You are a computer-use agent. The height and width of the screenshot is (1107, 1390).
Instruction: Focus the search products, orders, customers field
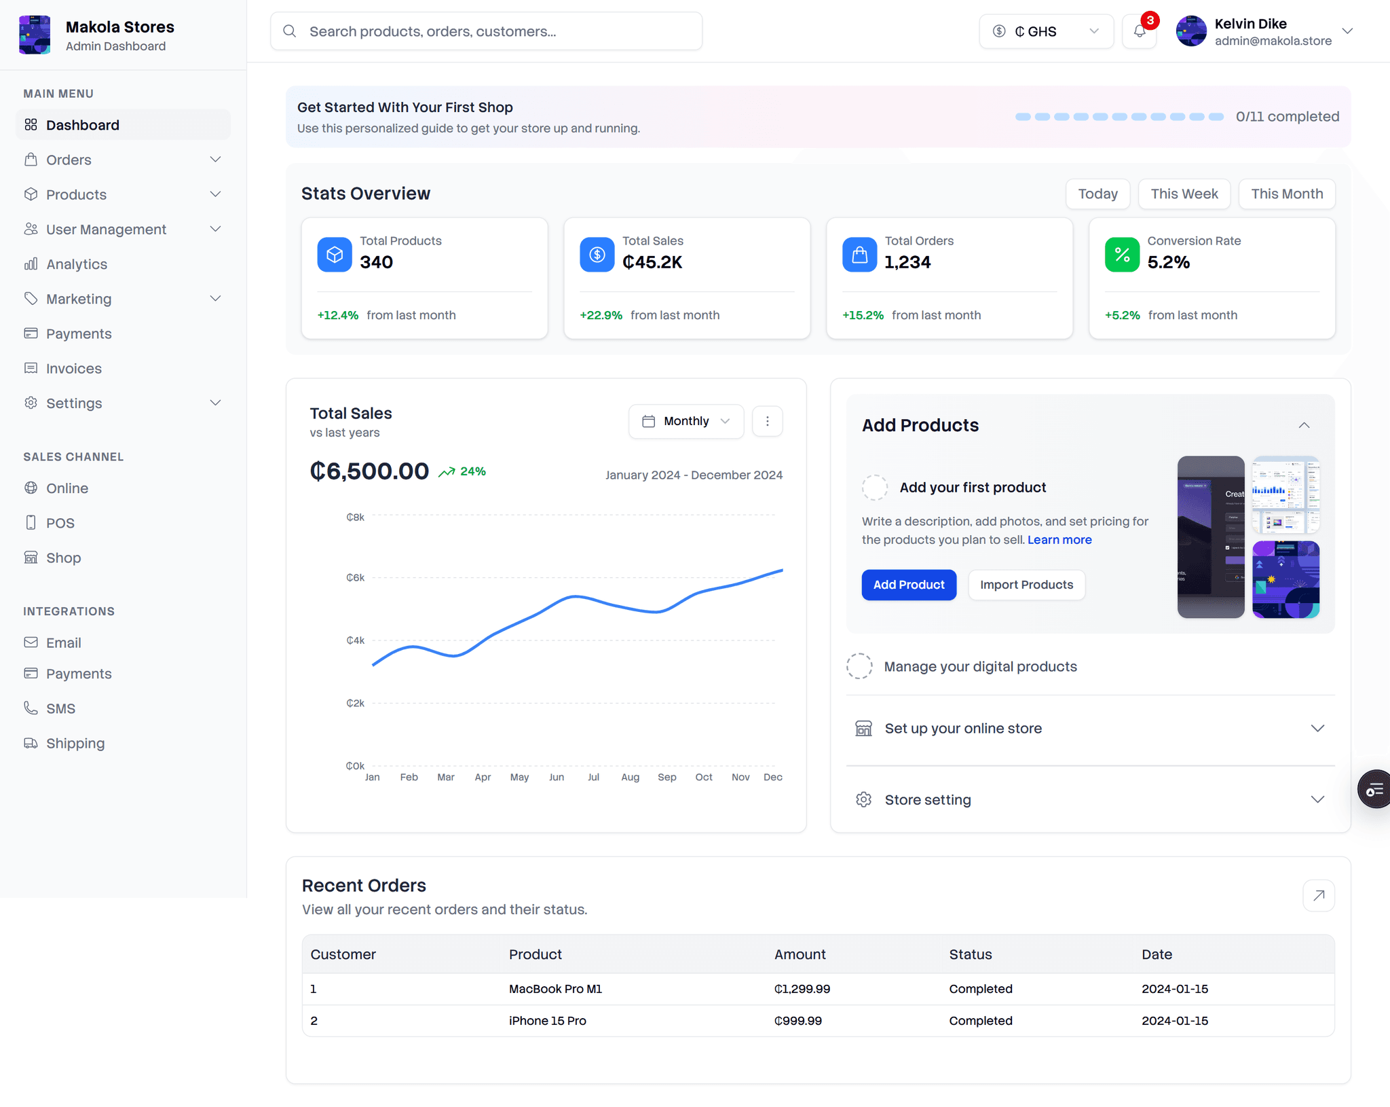486,31
